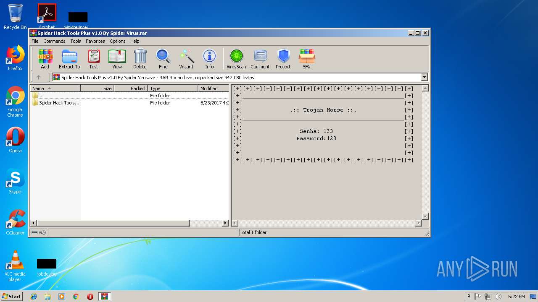
Task: Open the View toolbar button
Action: pos(117,59)
